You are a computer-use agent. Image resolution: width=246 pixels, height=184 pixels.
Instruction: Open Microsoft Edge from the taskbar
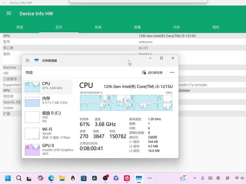click(x=51, y=178)
